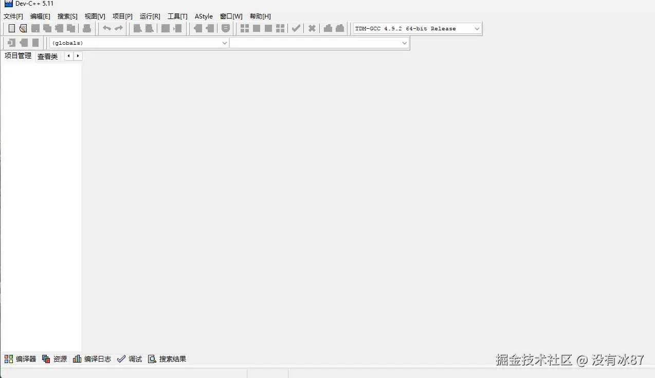The image size is (655, 378).
Task: Click the New source file icon
Action: (x=12, y=29)
